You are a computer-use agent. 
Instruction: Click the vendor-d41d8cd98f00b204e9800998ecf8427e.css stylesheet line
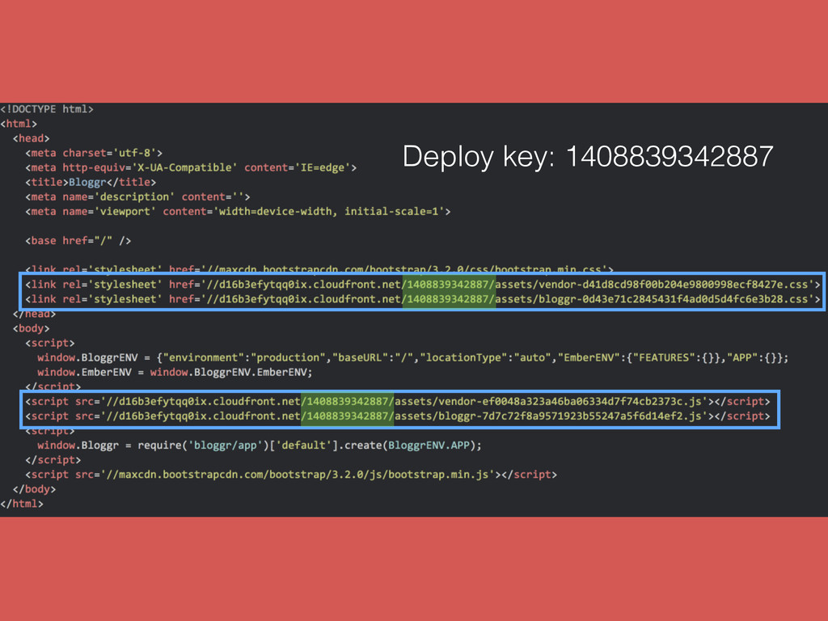(x=423, y=285)
